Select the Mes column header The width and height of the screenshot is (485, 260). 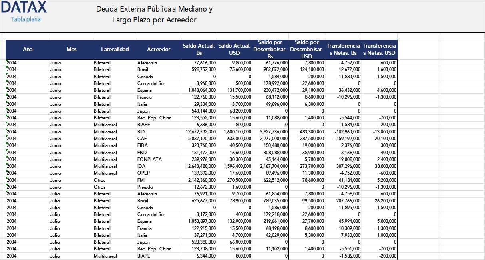pyautogui.click(x=71, y=49)
